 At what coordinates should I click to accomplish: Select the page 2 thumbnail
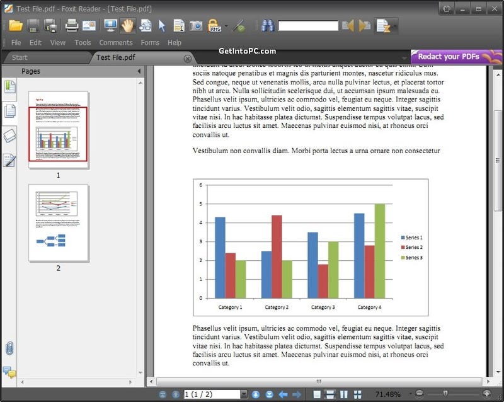click(59, 223)
